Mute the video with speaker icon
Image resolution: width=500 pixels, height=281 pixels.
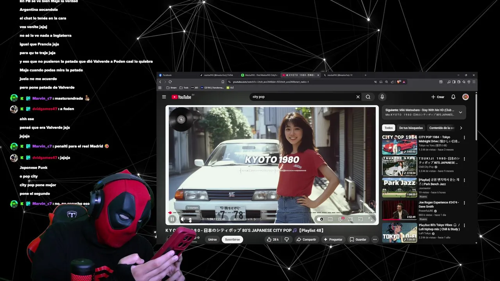tap(182, 219)
